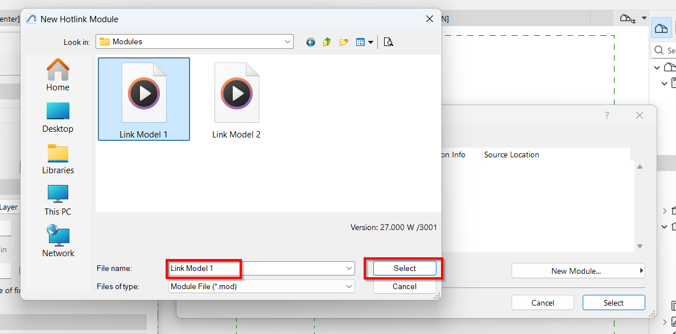Go to the Desktop location
The width and height of the screenshot is (676, 334).
58,117
